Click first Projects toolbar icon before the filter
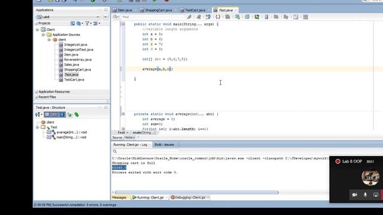The image size is (383, 215). tap(72, 23)
